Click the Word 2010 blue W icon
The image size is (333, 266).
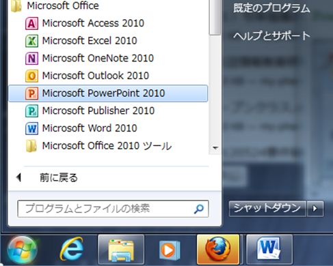click(31, 128)
